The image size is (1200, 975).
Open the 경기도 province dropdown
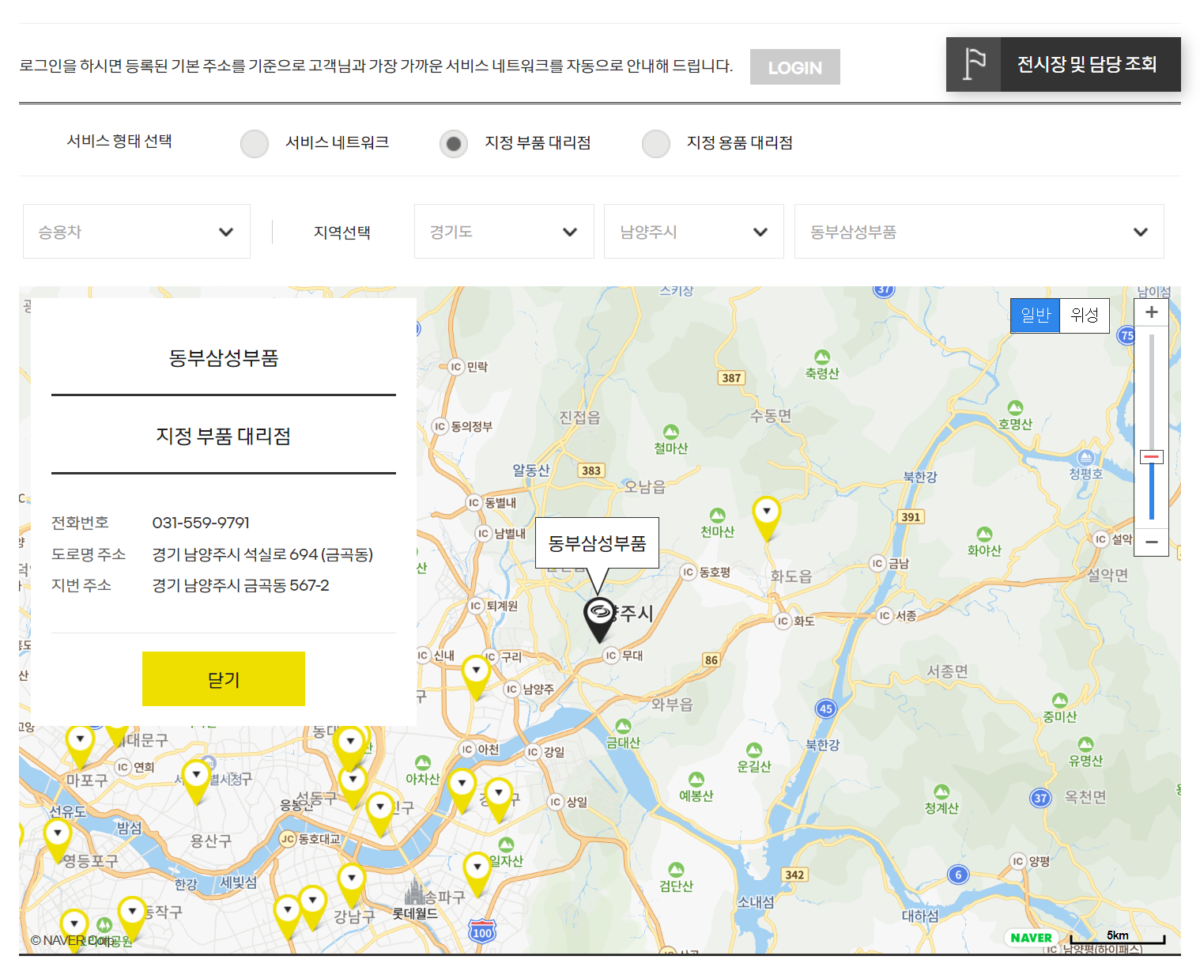coord(504,231)
